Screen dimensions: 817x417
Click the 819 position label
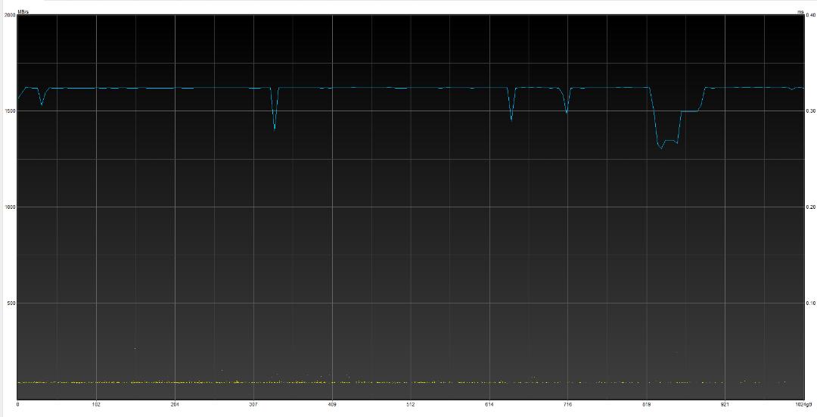(x=647, y=404)
